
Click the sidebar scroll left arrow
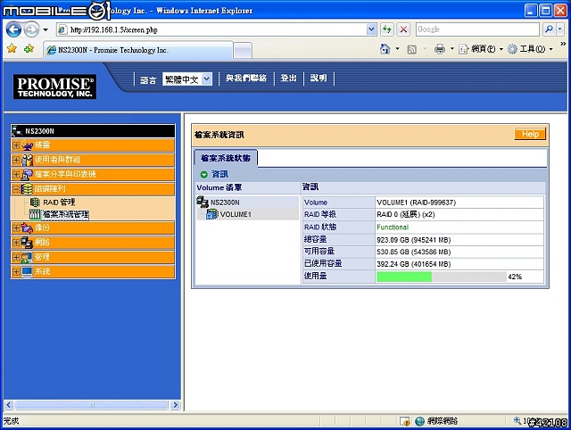point(9,405)
